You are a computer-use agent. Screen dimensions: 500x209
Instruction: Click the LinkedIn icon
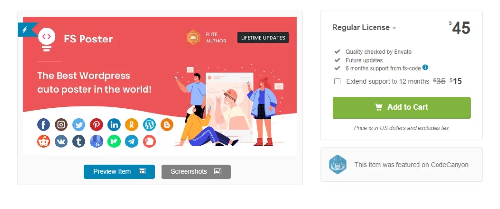(114, 125)
